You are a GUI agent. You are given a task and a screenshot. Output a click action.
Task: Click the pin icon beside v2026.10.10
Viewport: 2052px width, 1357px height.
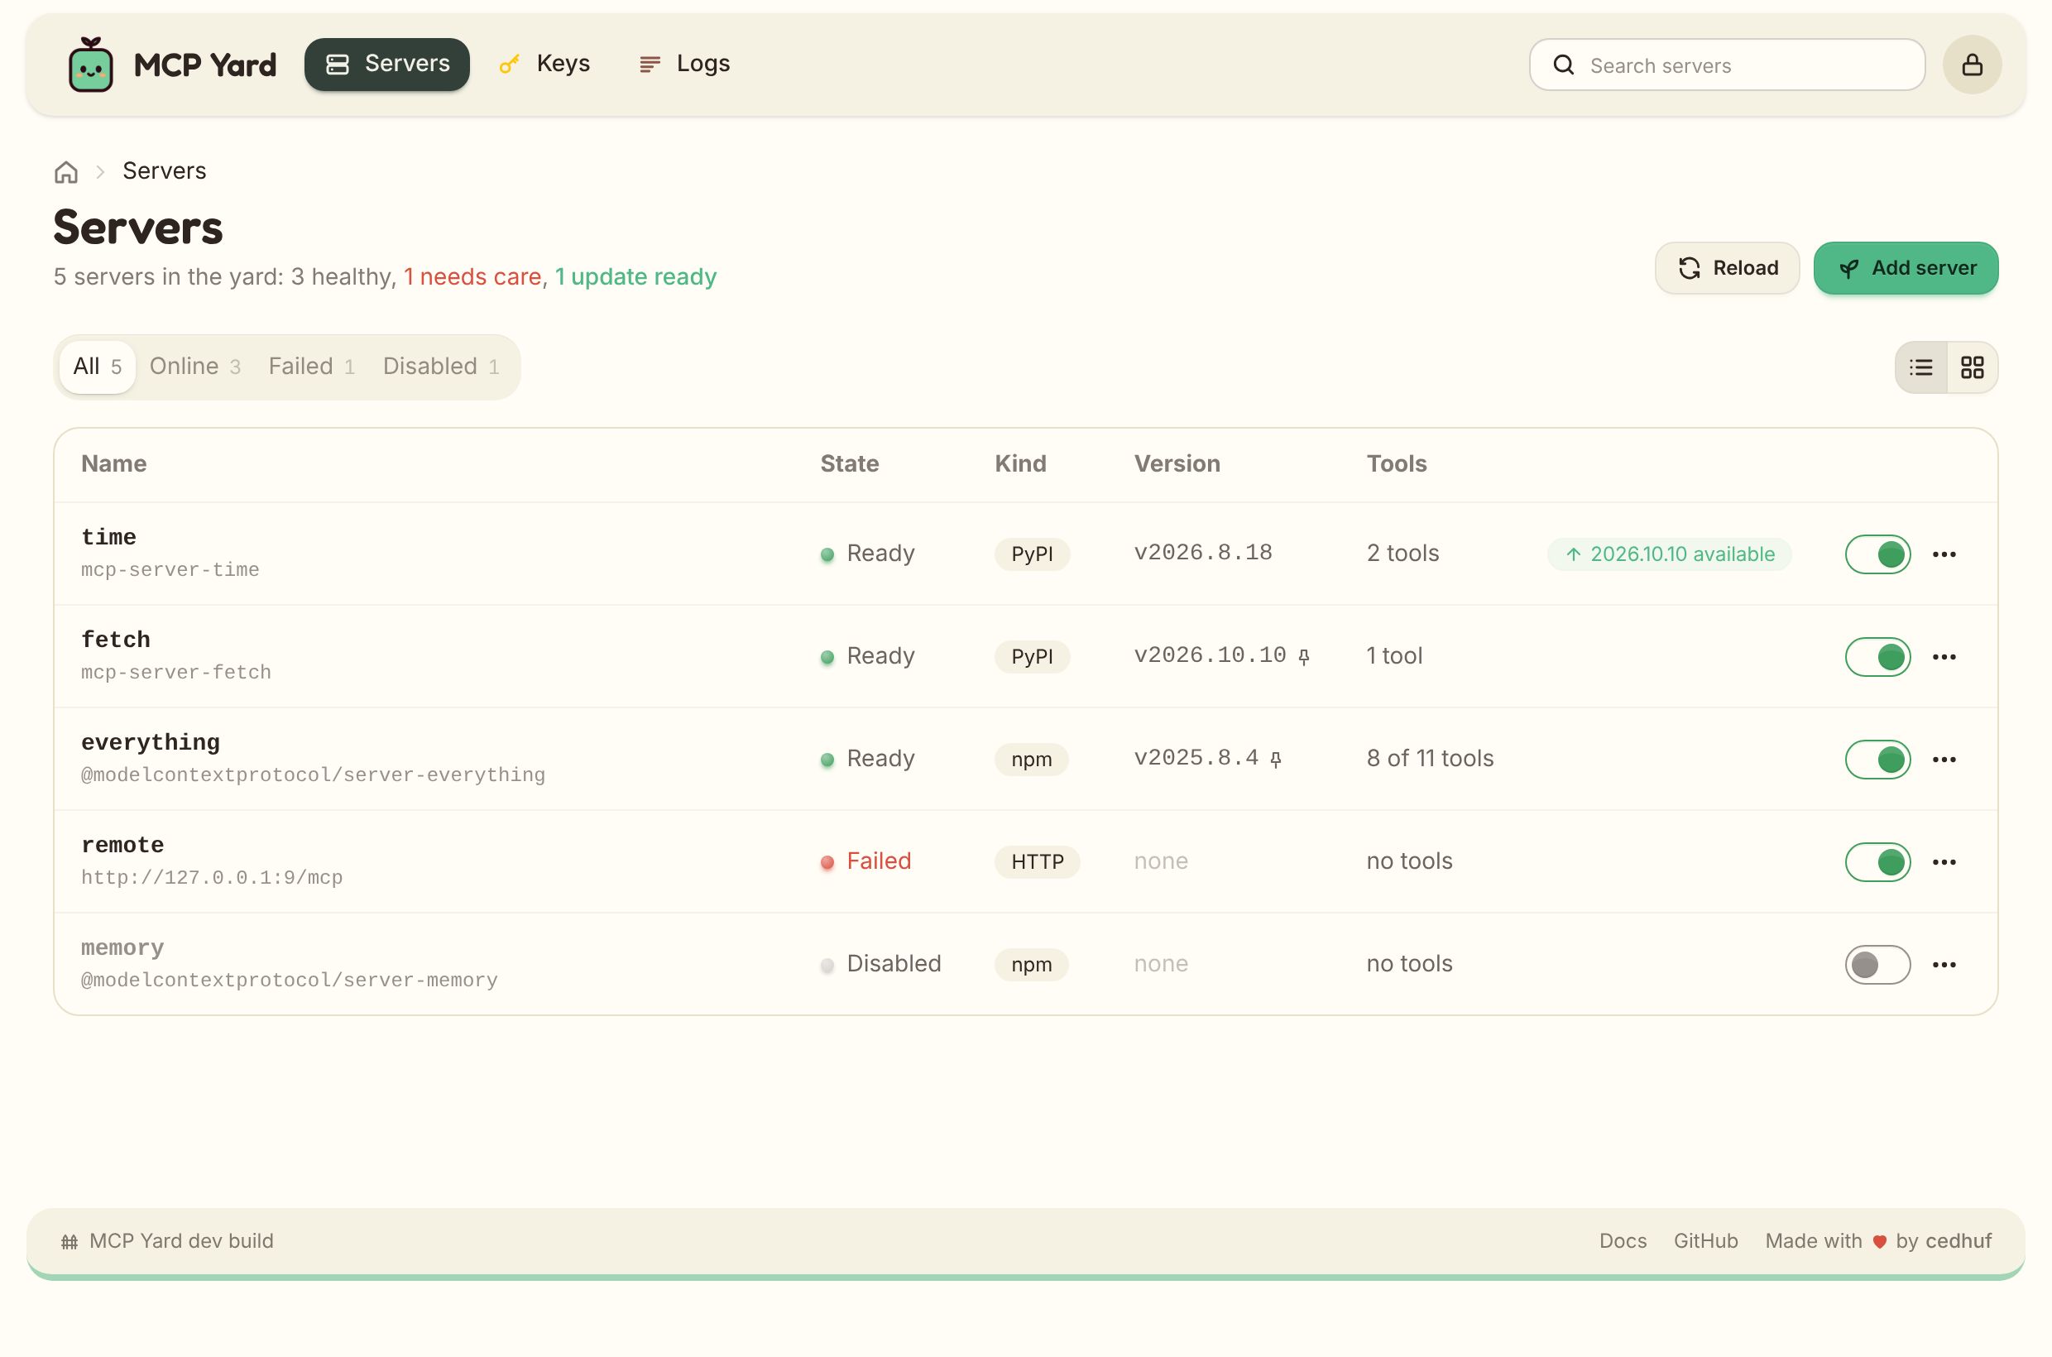pyautogui.click(x=1304, y=657)
